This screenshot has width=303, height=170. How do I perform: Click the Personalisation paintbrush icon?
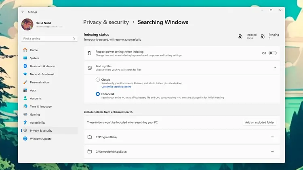[x=25, y=82]
